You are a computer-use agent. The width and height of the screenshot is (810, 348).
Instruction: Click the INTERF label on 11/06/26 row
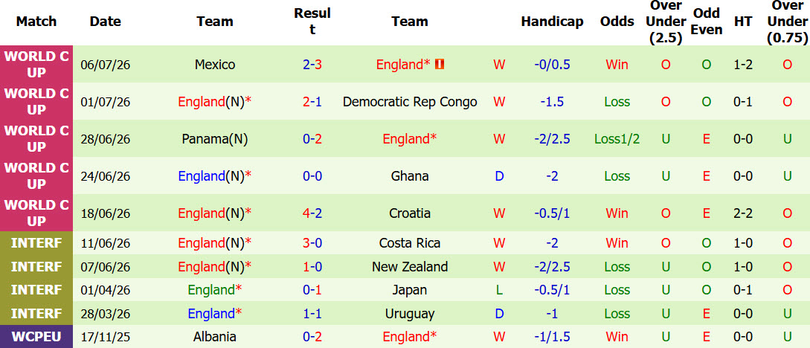click(36, 242)
